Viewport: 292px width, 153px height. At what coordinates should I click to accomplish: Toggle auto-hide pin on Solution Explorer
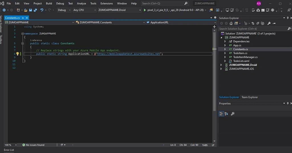pos(288,18)
